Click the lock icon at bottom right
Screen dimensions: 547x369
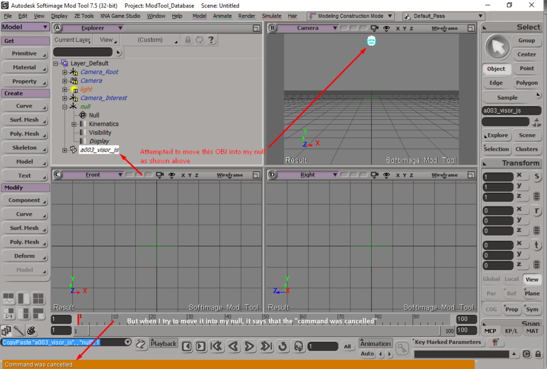click(538, 354)
